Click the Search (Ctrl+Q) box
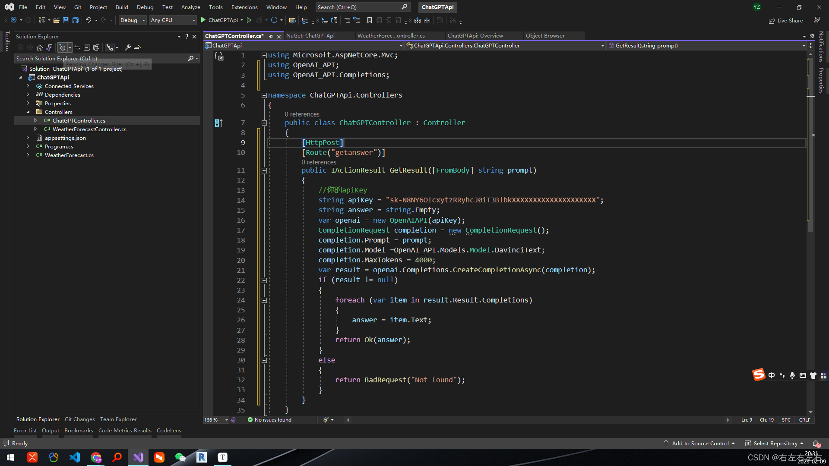The image size is (829, 466). pos(362,7)
